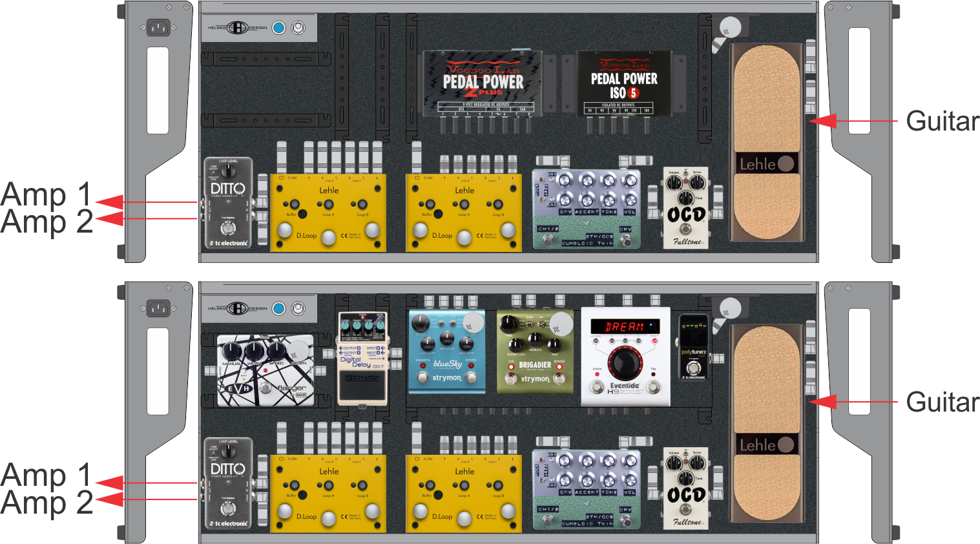Click the EVH flanger pedal
Viewport: 980px width, 544px height.
click(266, 370)
